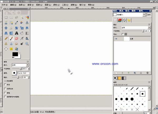Click the tool opacity spinner arrows

tap(29, 69)
